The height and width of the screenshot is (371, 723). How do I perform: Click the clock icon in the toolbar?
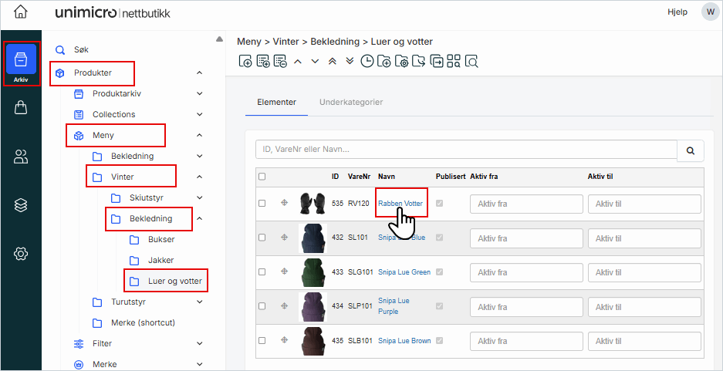point(367,62)
